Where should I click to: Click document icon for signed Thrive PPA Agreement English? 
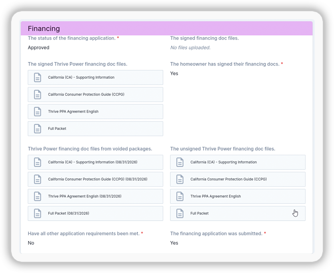[38, 112]
